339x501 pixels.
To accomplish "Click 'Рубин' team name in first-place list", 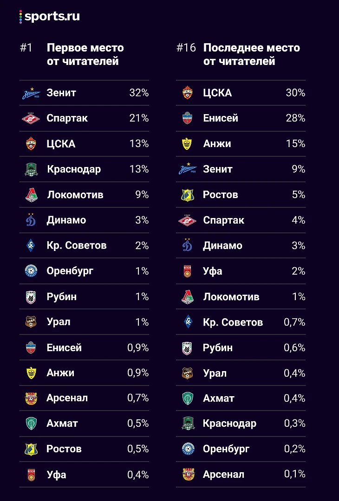I will click(x=62, y=296).
